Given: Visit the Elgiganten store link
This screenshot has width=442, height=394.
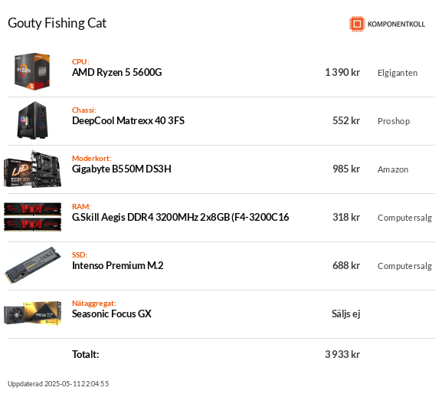Looking at the screenshot, I should pyautogui.click(x=398, y=73).
